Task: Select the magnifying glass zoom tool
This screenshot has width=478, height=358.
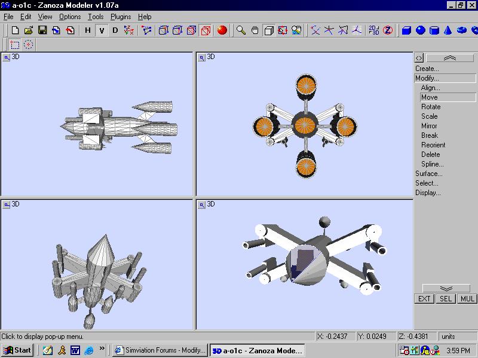Action: pos(241,30)
